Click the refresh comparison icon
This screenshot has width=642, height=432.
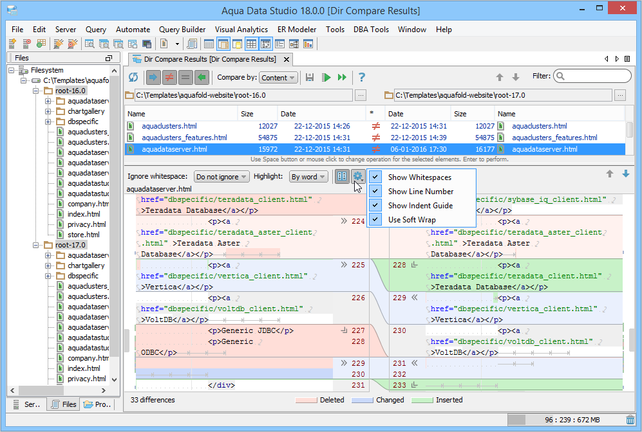(x=133, y=77)
